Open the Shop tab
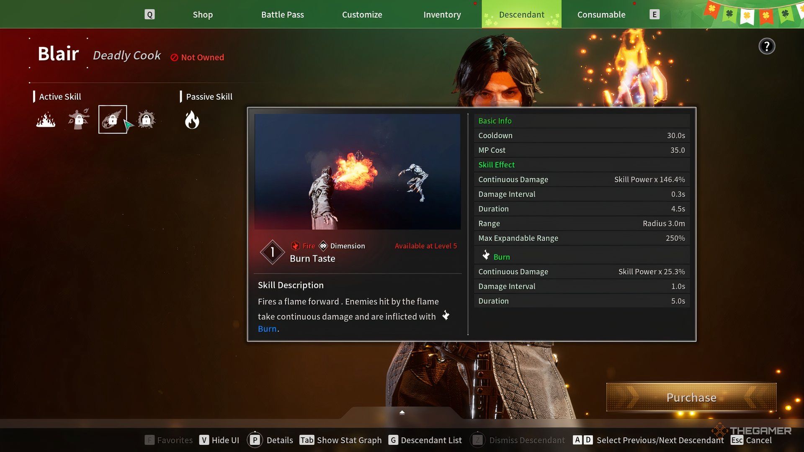Image resolution: width=804 pixels, height=452 pixels. [203, 15]
